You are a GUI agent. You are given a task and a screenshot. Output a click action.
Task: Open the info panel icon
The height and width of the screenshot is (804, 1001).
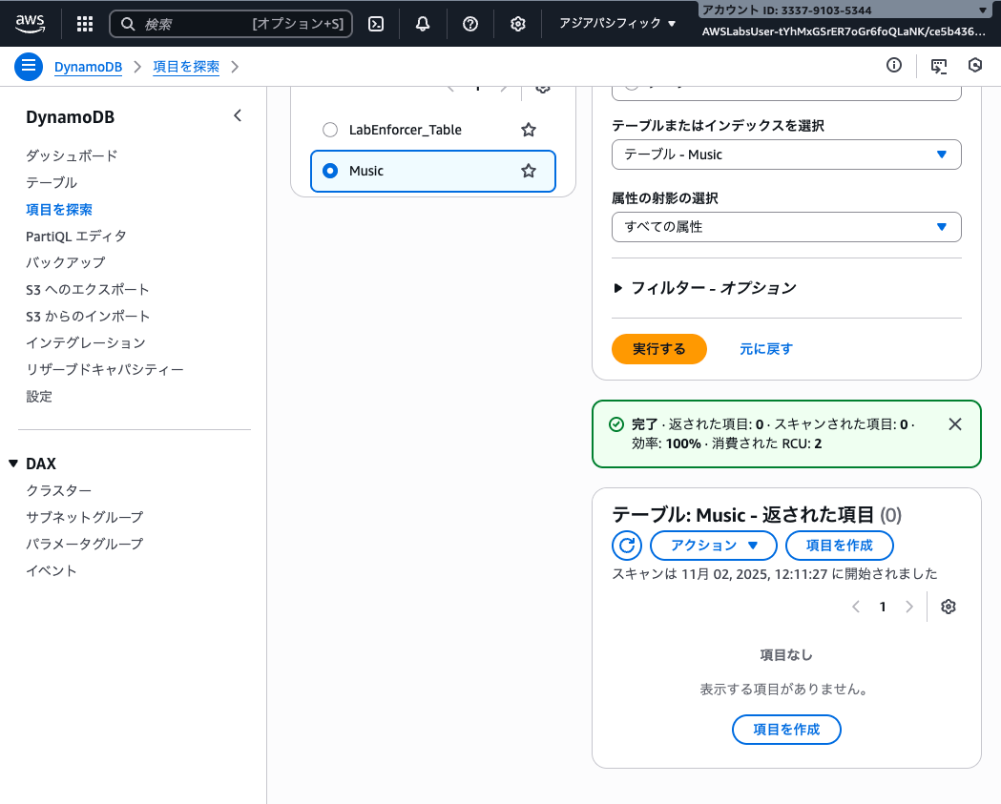894,65
